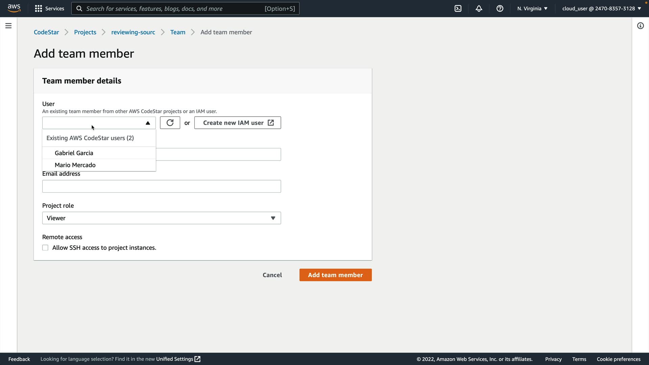
Task: Click the Add team member button
Action: coord(335,275)
